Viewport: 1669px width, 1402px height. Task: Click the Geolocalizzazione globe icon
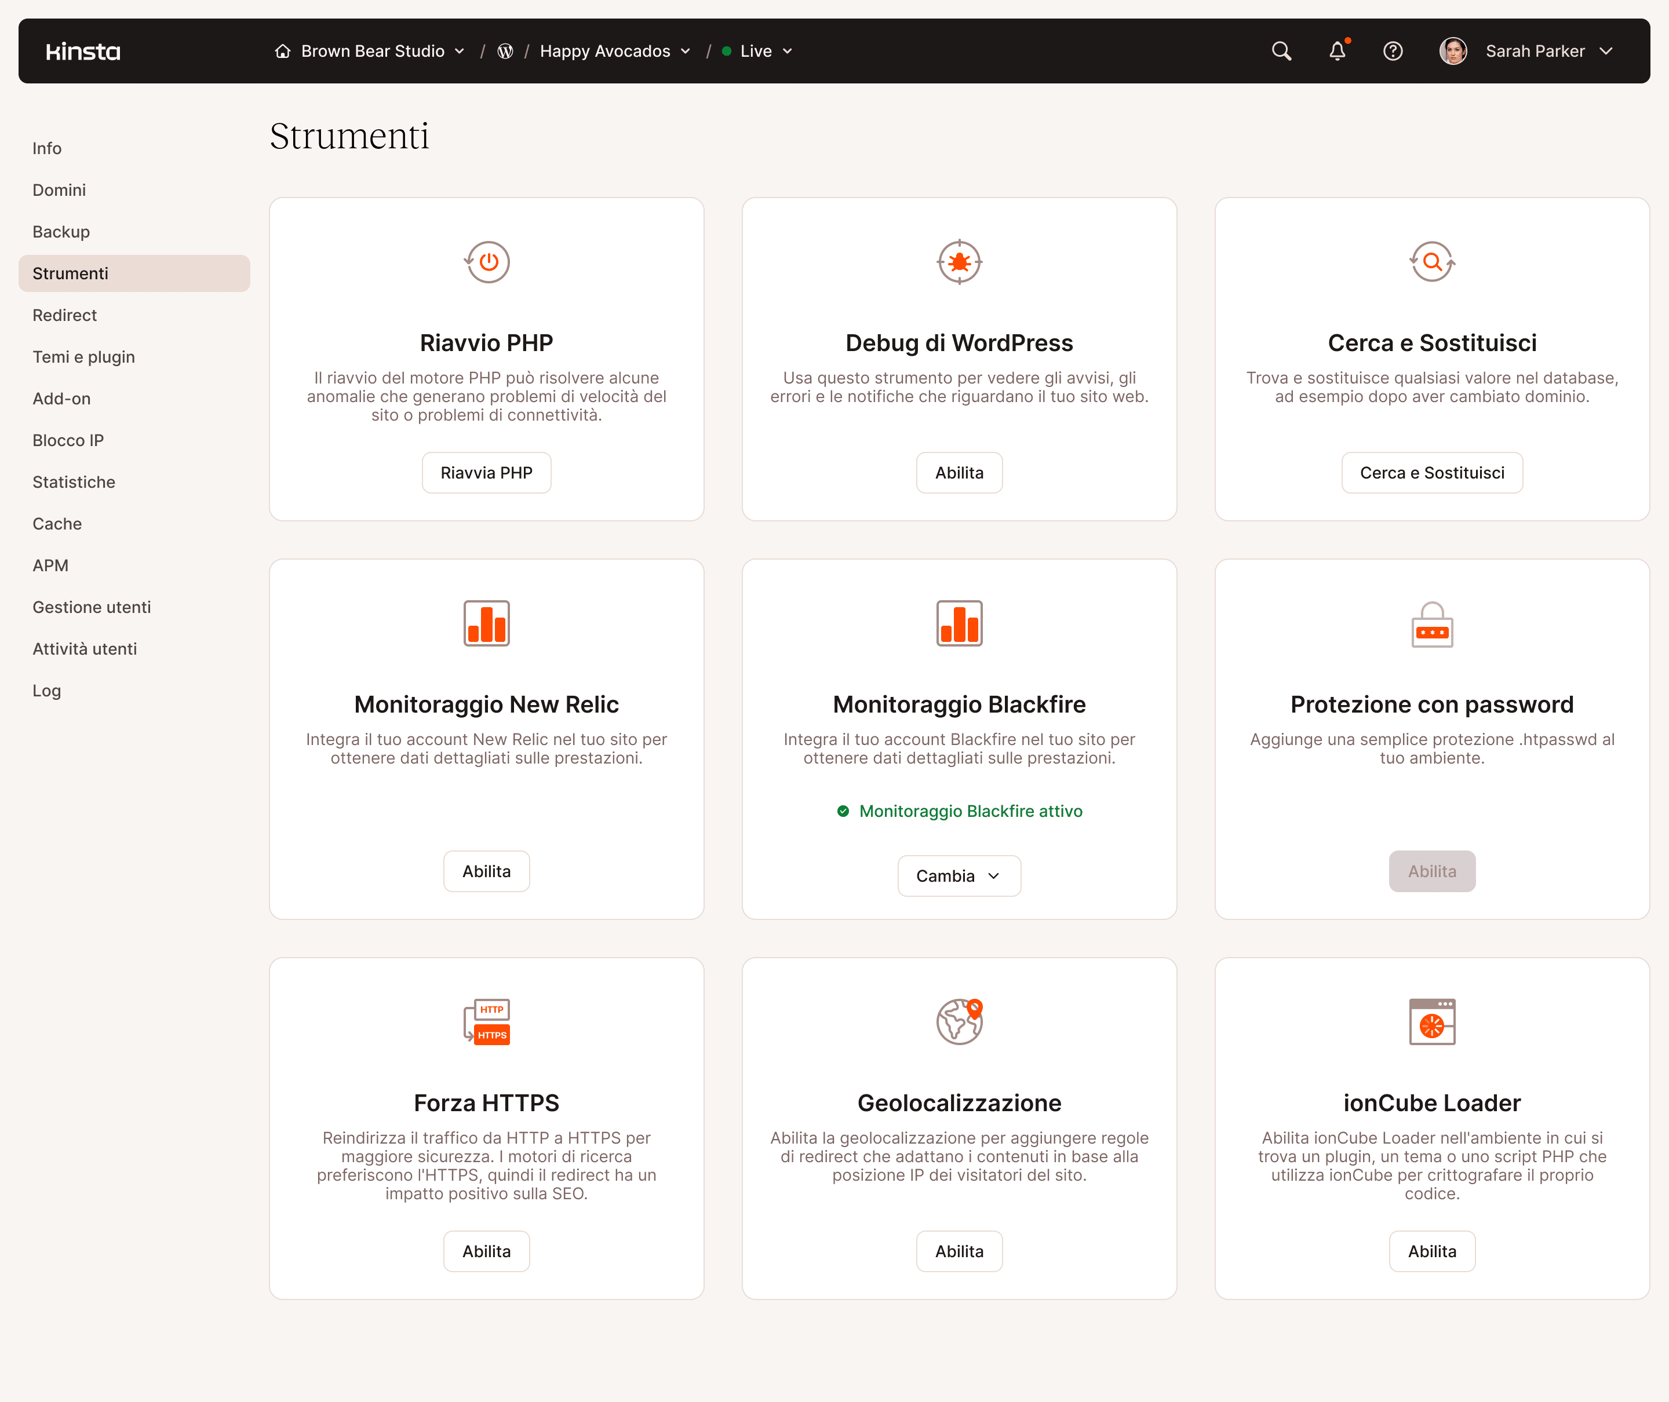tap(959, 1022)
